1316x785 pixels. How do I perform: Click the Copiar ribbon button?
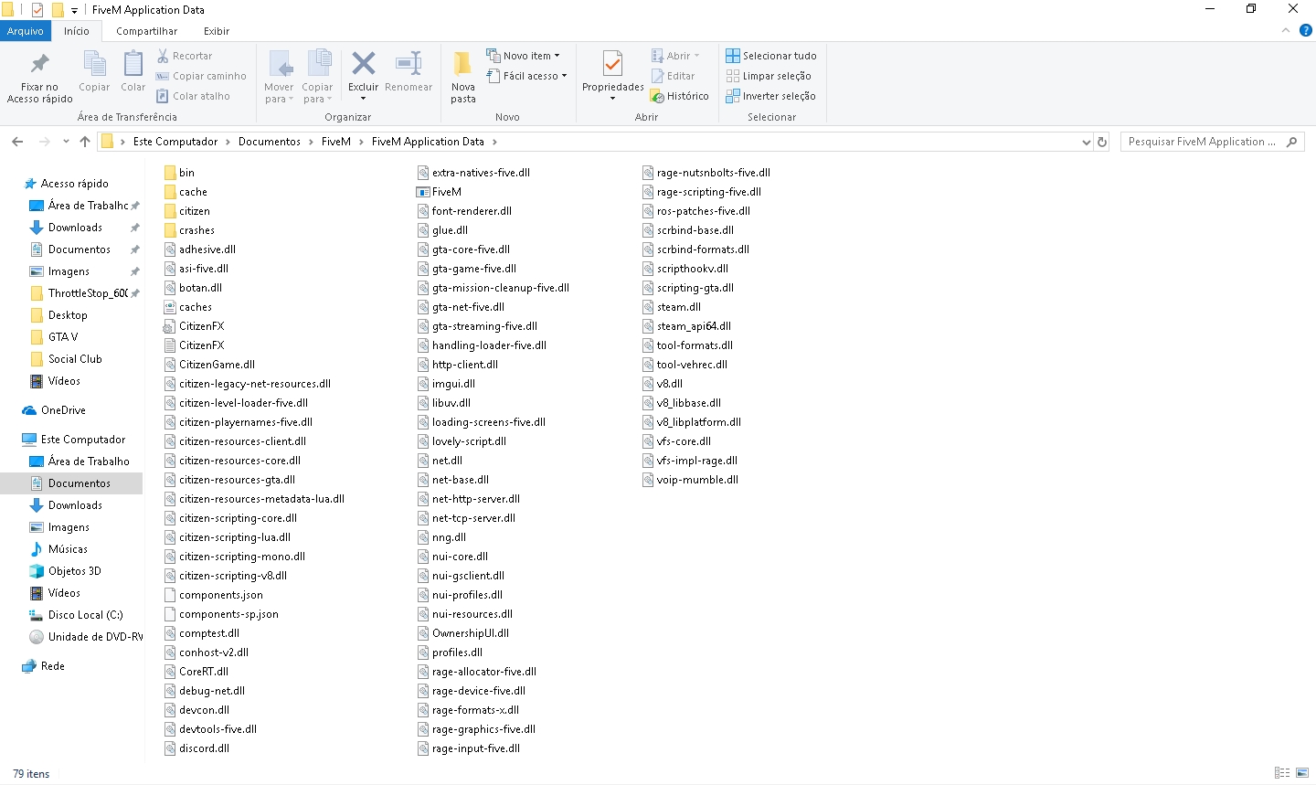94,71
